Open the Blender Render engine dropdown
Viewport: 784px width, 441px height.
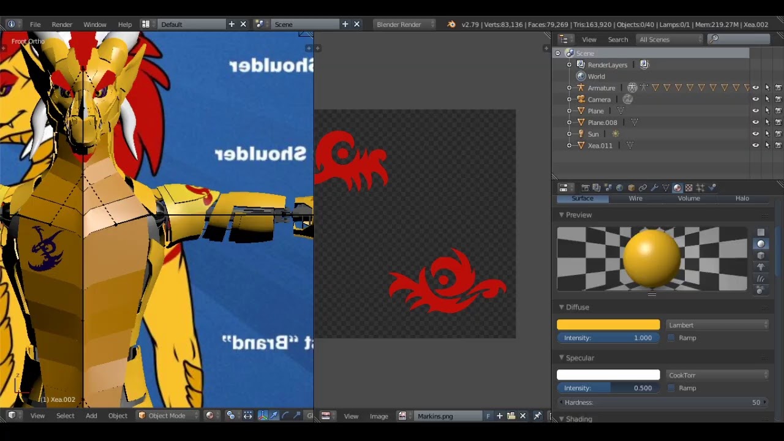click(x=405, y=24)
